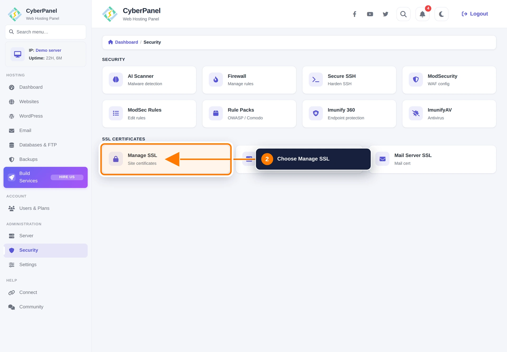Click the ModSec Rules list icon
Screen dimensions: 507x352
(x=116, y=113)
